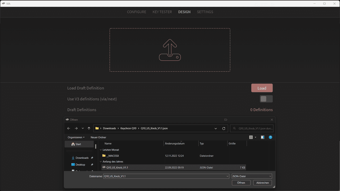Image resolution: width=340 pixels, height=191 pixels.
Task: Expand the address bar history dropdown
Action: tap(216, 128)
